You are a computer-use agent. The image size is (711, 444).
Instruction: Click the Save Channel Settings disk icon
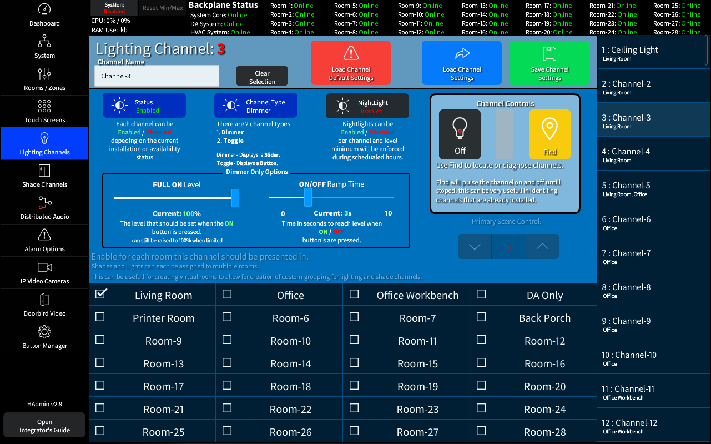coord(549,53)
